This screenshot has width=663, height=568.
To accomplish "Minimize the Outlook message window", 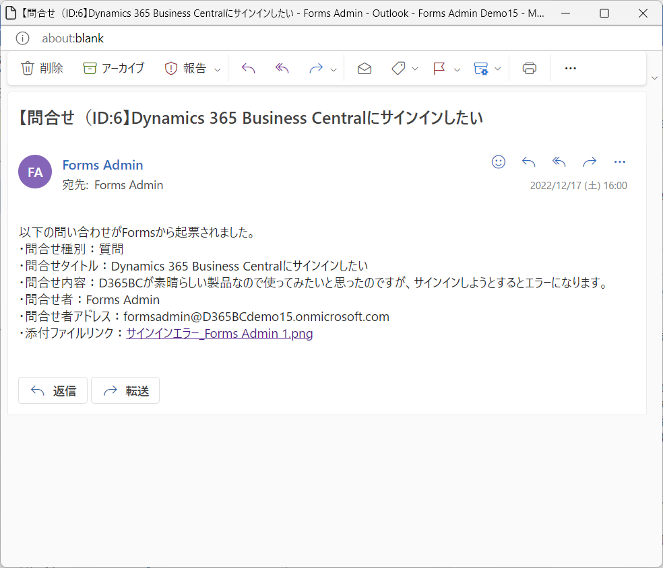I will tap(565, 13).
